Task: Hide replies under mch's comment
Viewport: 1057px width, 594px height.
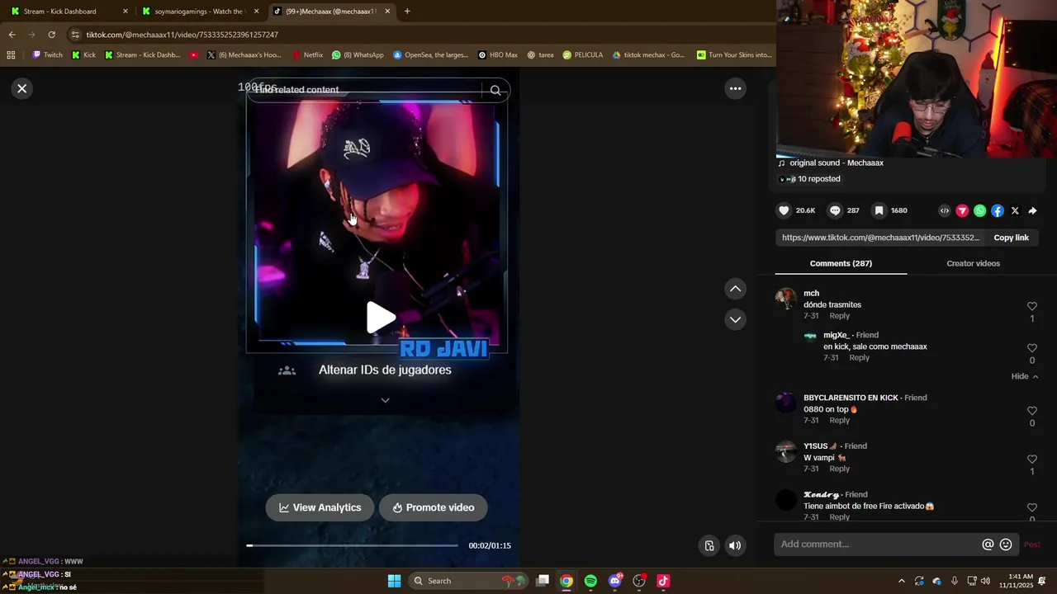Action: (x=1025, y=376)
